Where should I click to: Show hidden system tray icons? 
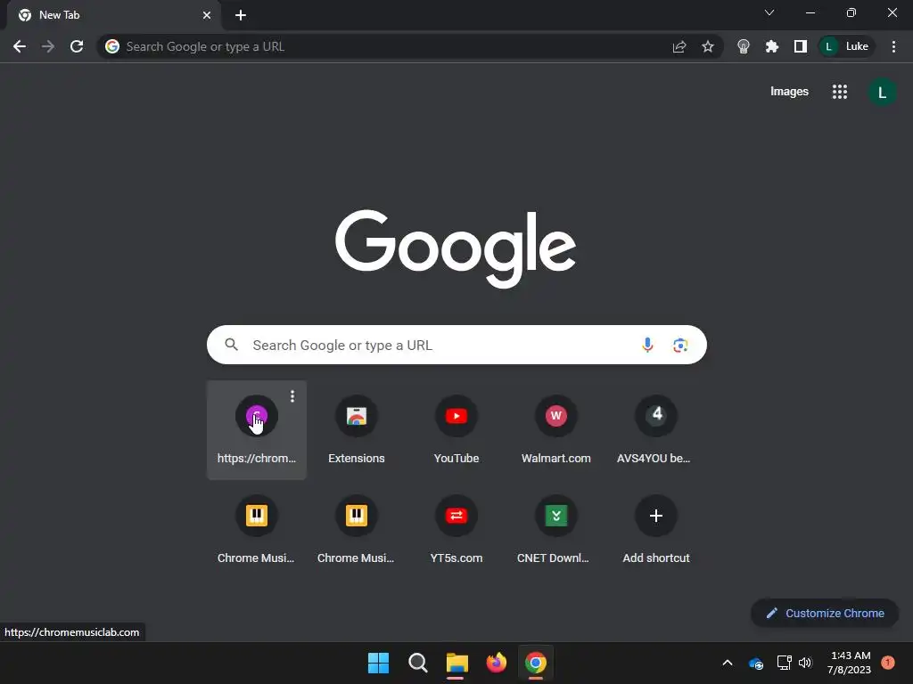point(728,663)
